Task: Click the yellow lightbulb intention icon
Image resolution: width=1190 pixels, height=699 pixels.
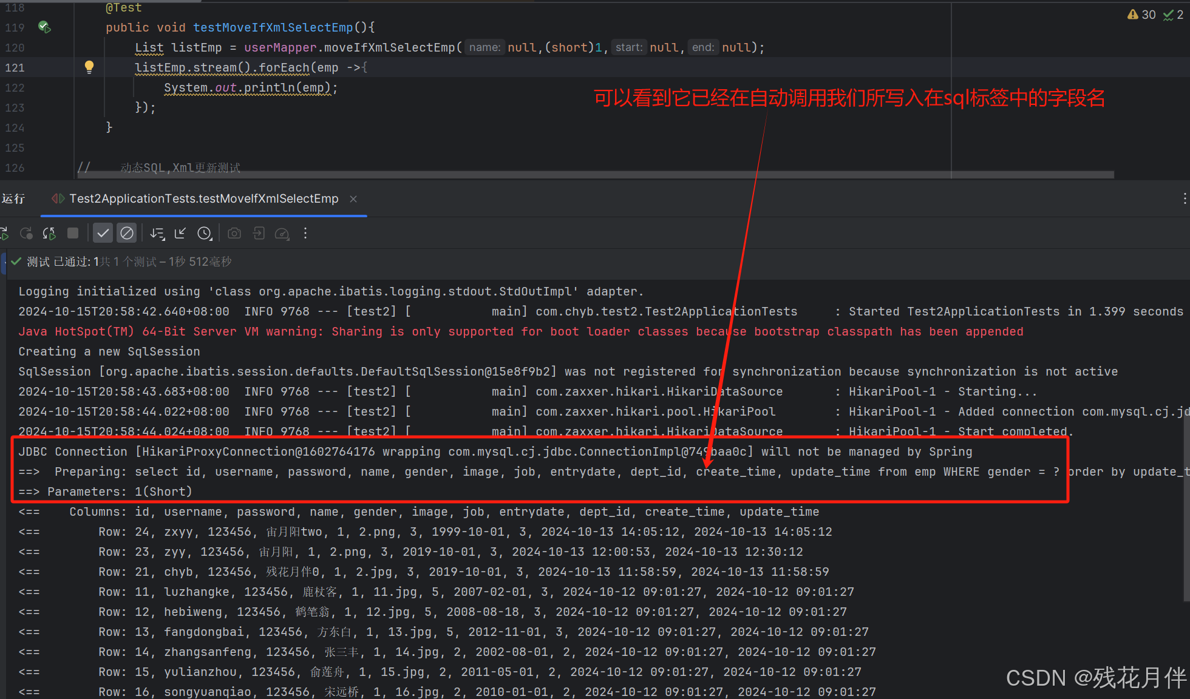Action: click(x=89, y=67)
